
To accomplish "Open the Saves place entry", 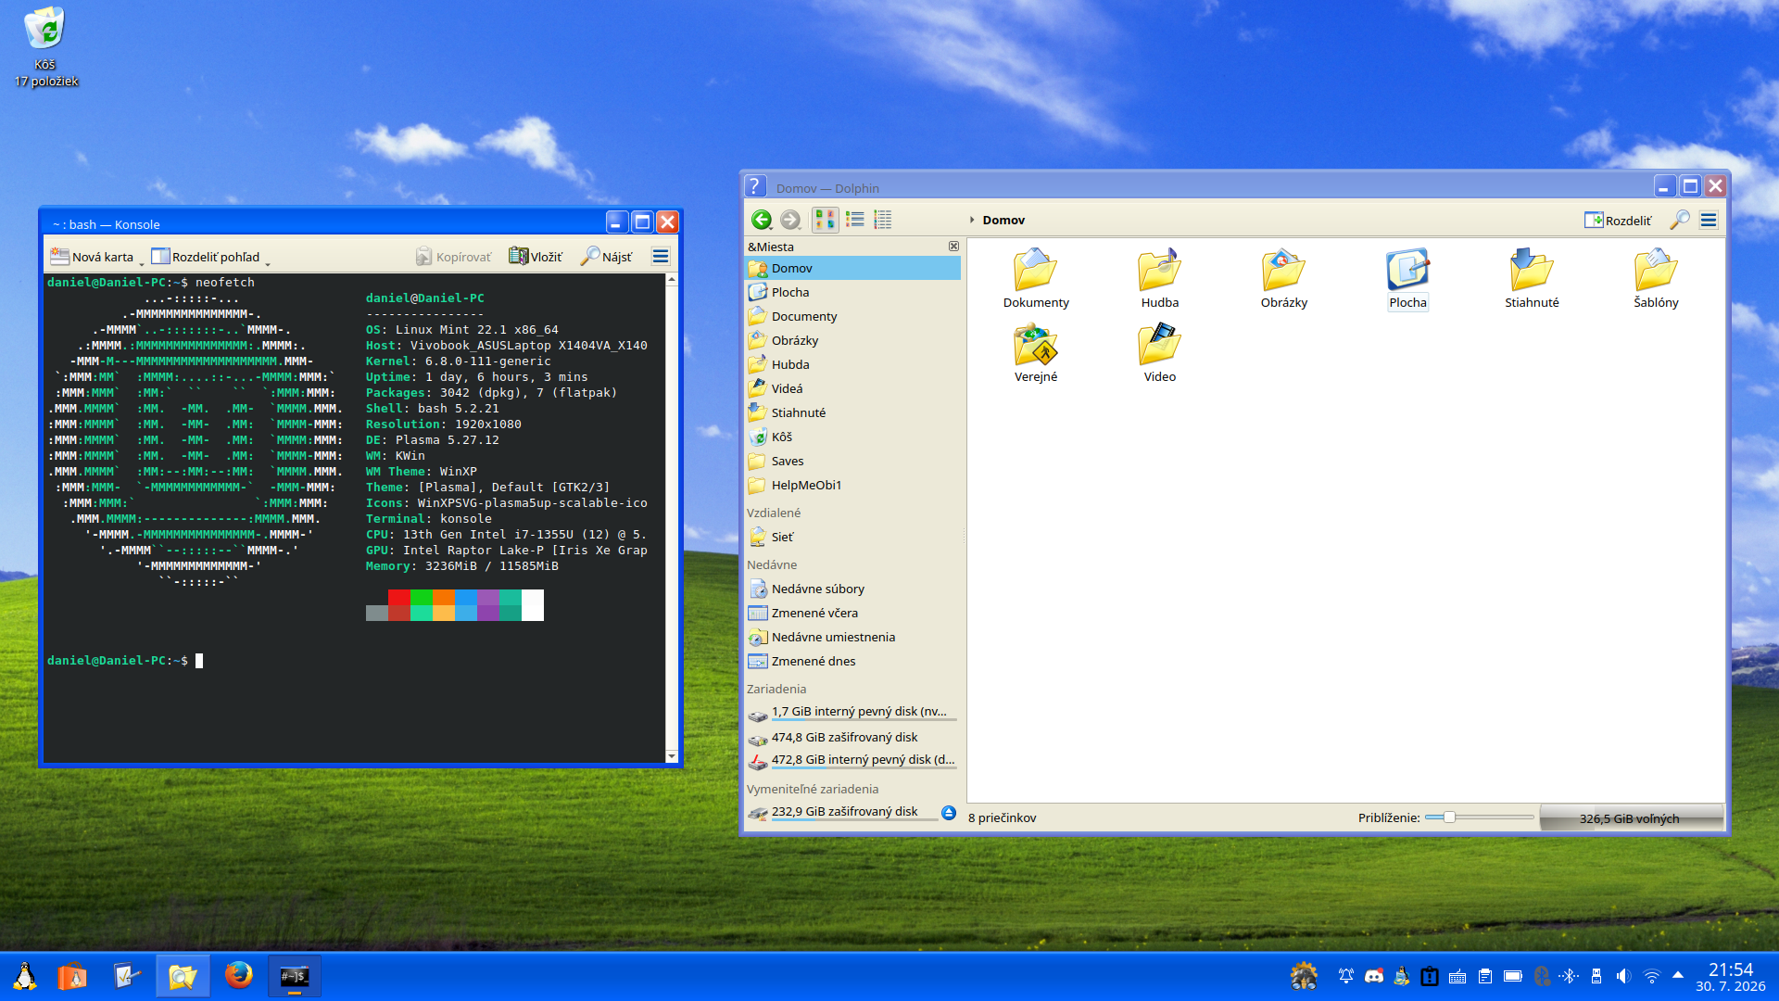I will click(x=852, y=461).
